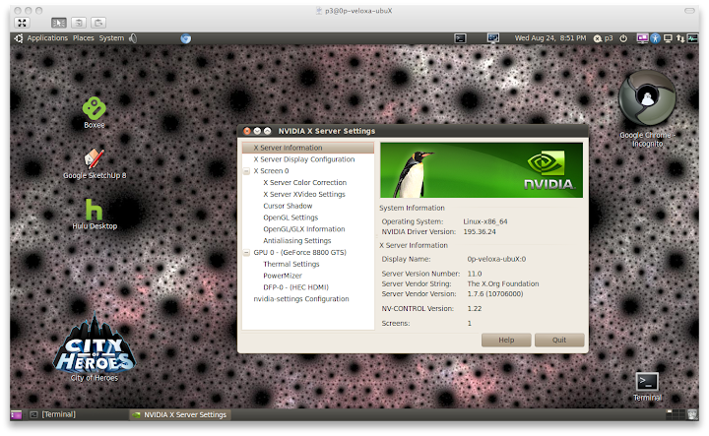Select X Server Information in sidebar

[308, 148]
